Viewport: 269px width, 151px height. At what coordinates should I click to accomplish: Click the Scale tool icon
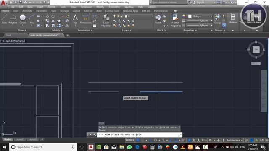coord(53,26)
